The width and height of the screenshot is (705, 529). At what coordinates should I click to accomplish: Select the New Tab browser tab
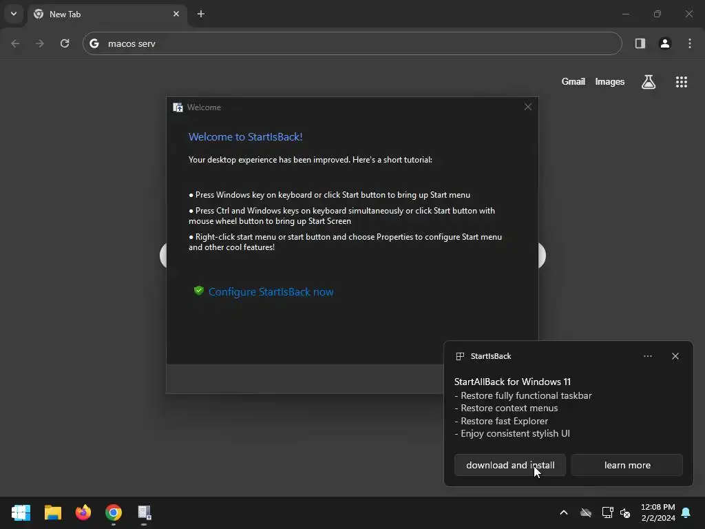tap(107, 14)
